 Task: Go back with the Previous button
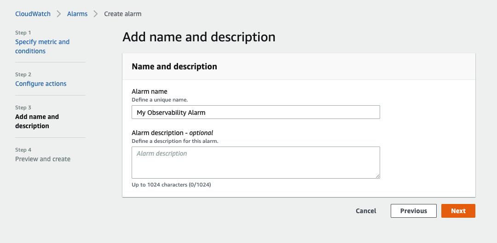point(414,211)
